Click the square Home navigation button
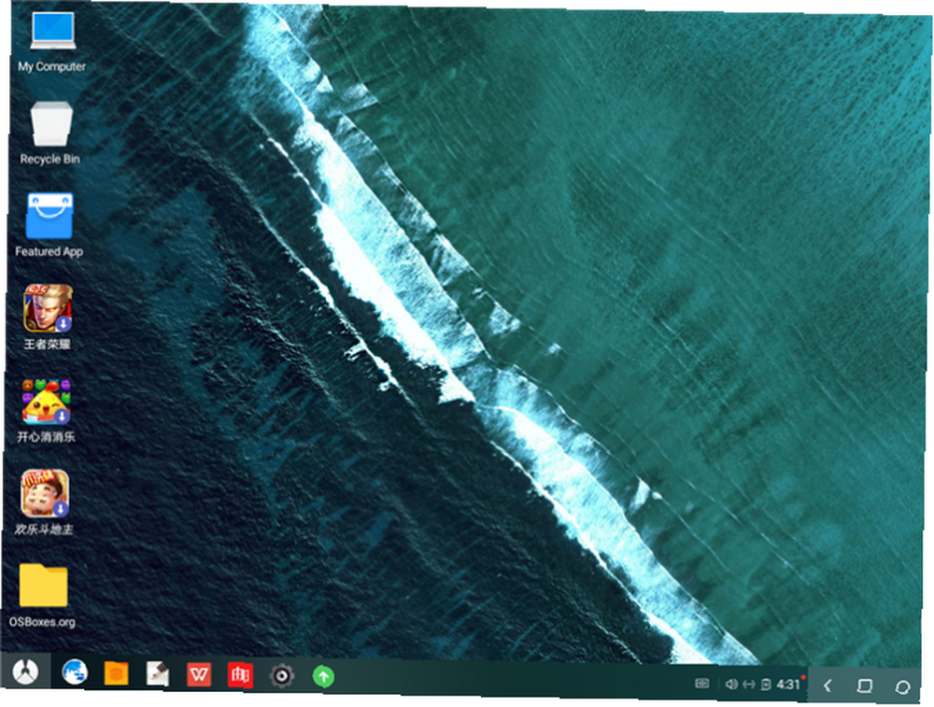The width and height of the screenshot is (934, 707). coord(864,686)
